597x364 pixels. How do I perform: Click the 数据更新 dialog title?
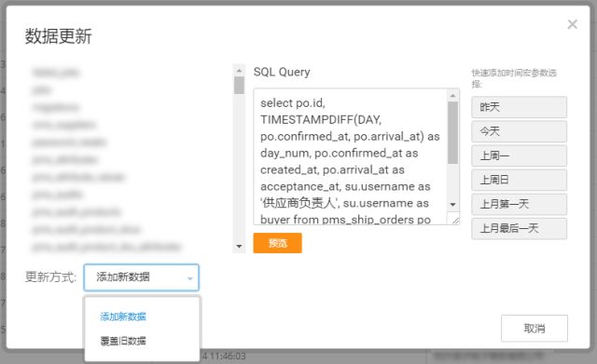click(x=58, y=36)
